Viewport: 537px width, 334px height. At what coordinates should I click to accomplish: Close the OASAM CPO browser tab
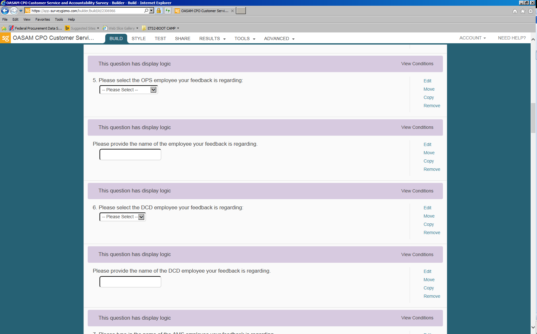(232, 11)
